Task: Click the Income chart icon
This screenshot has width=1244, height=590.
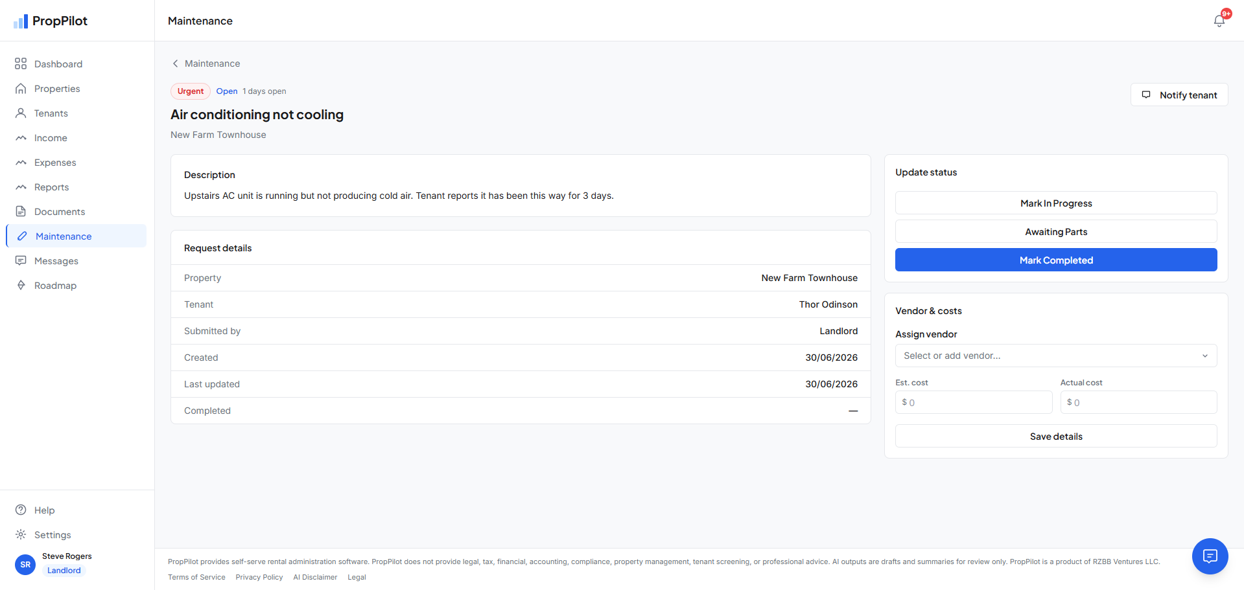Action: (x=21, y=137)
